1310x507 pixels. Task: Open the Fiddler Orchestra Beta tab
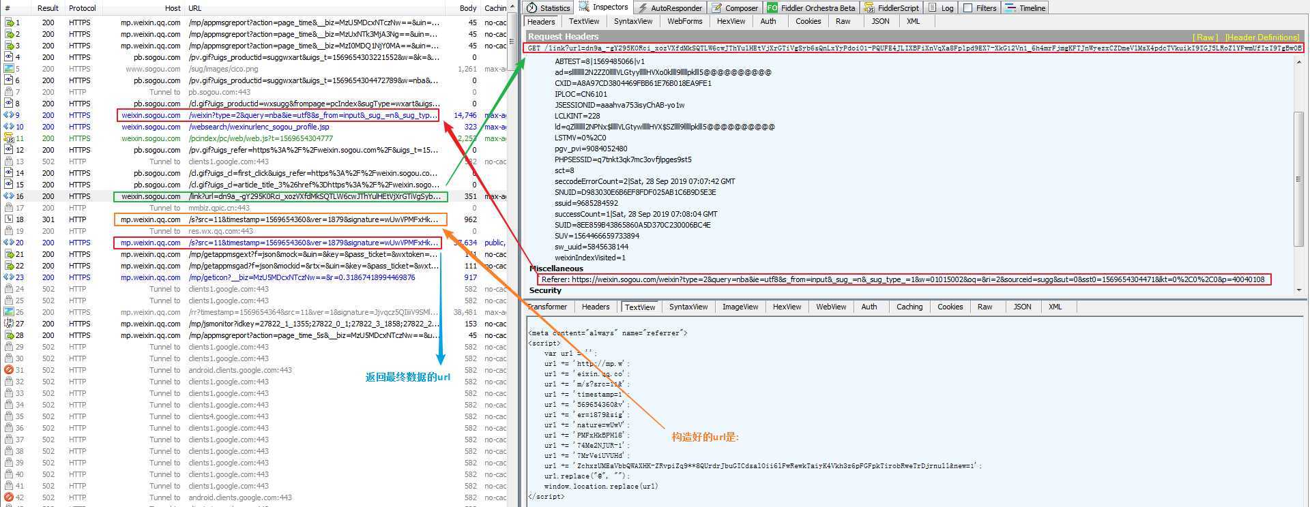(x=811, y=7)
